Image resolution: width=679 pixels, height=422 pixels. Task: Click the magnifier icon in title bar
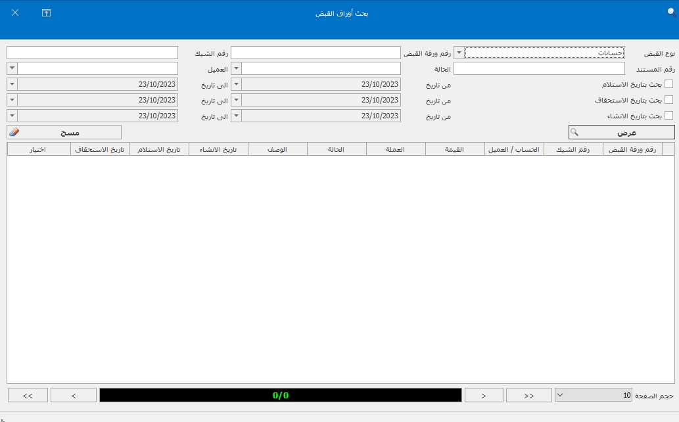pyautogui.click(x=670, y=12)
